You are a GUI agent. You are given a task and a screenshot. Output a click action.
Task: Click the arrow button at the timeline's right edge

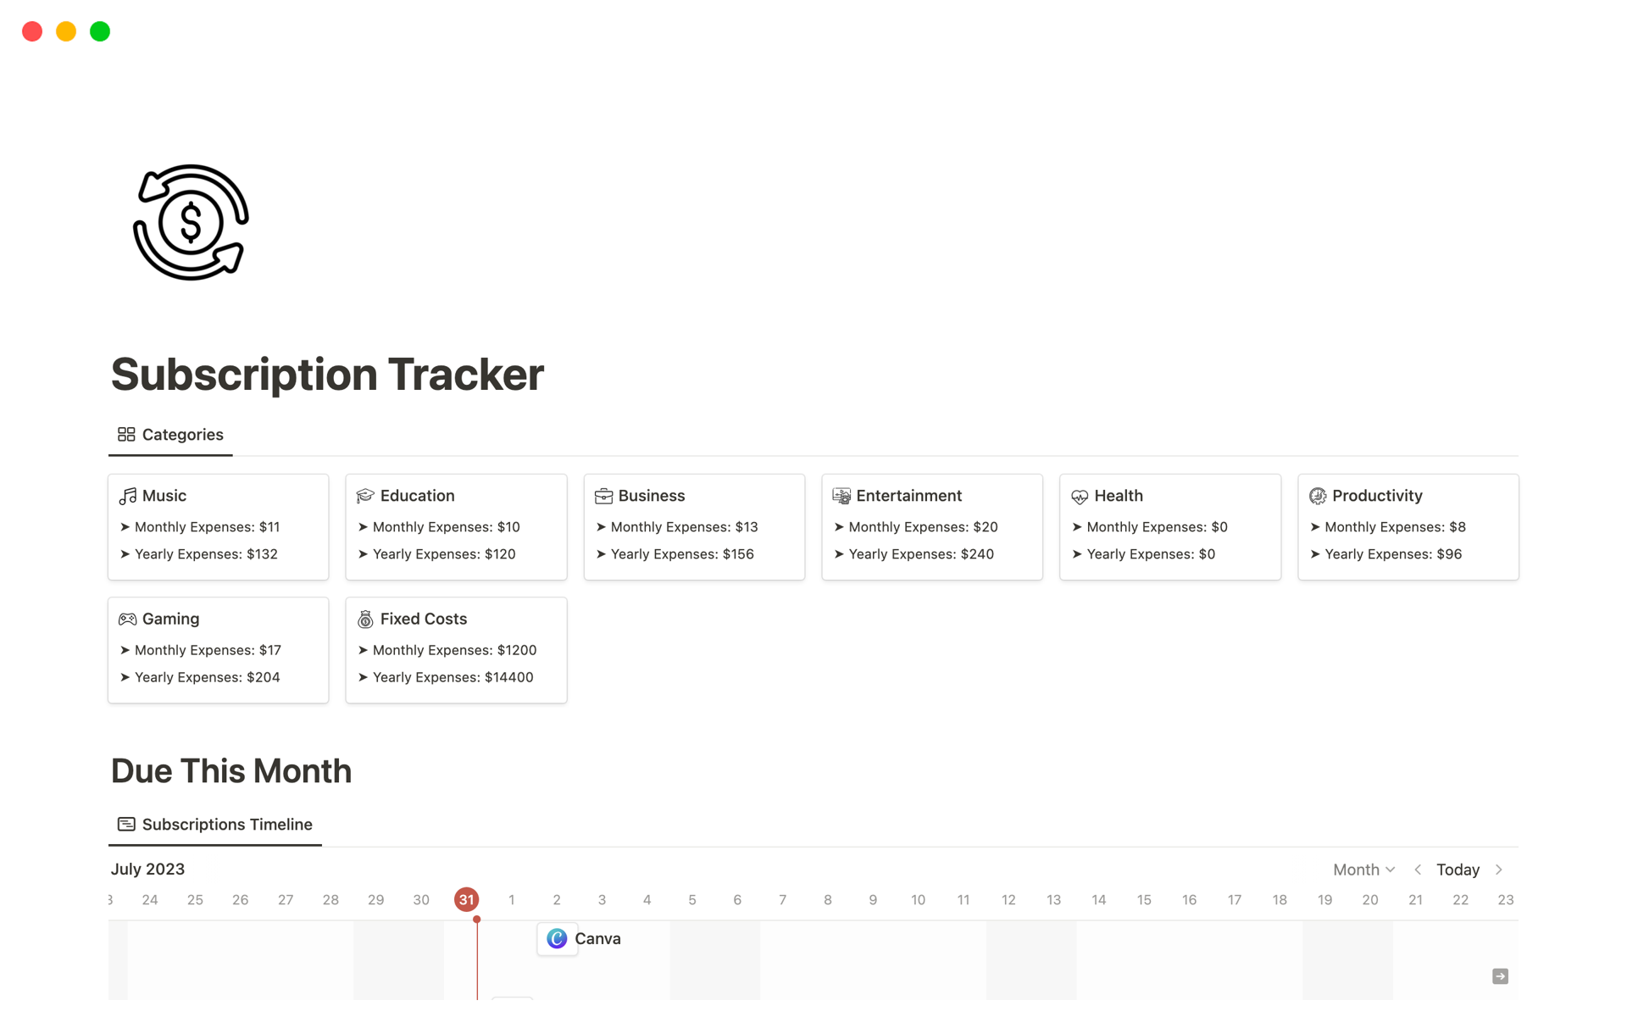(1500, 976)
